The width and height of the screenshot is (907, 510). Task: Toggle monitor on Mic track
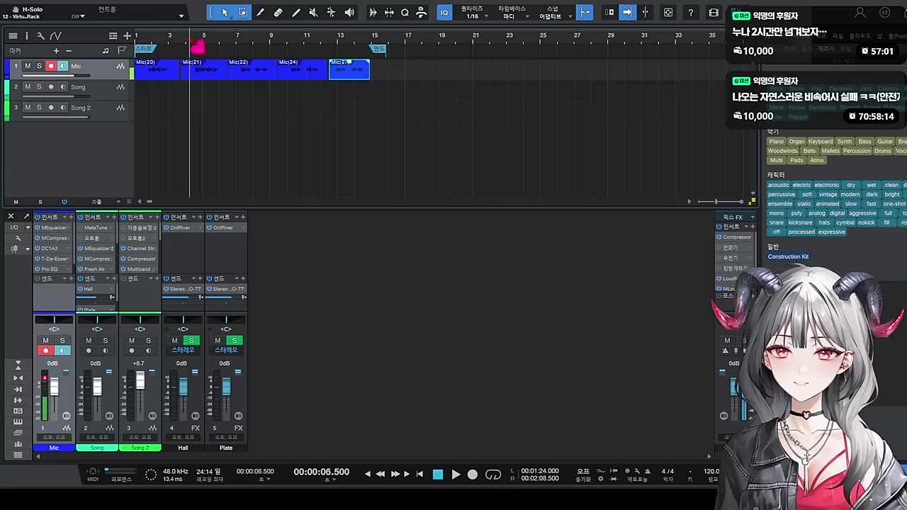click(x=62, y=66)
